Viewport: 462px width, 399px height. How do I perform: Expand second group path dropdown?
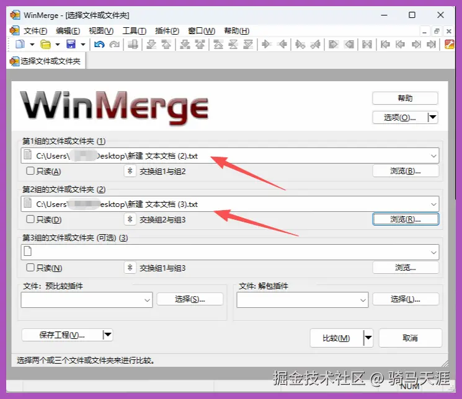(433, 204)
